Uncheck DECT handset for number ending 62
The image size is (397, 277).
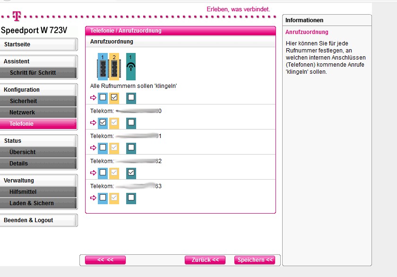(x=131, y=173)
